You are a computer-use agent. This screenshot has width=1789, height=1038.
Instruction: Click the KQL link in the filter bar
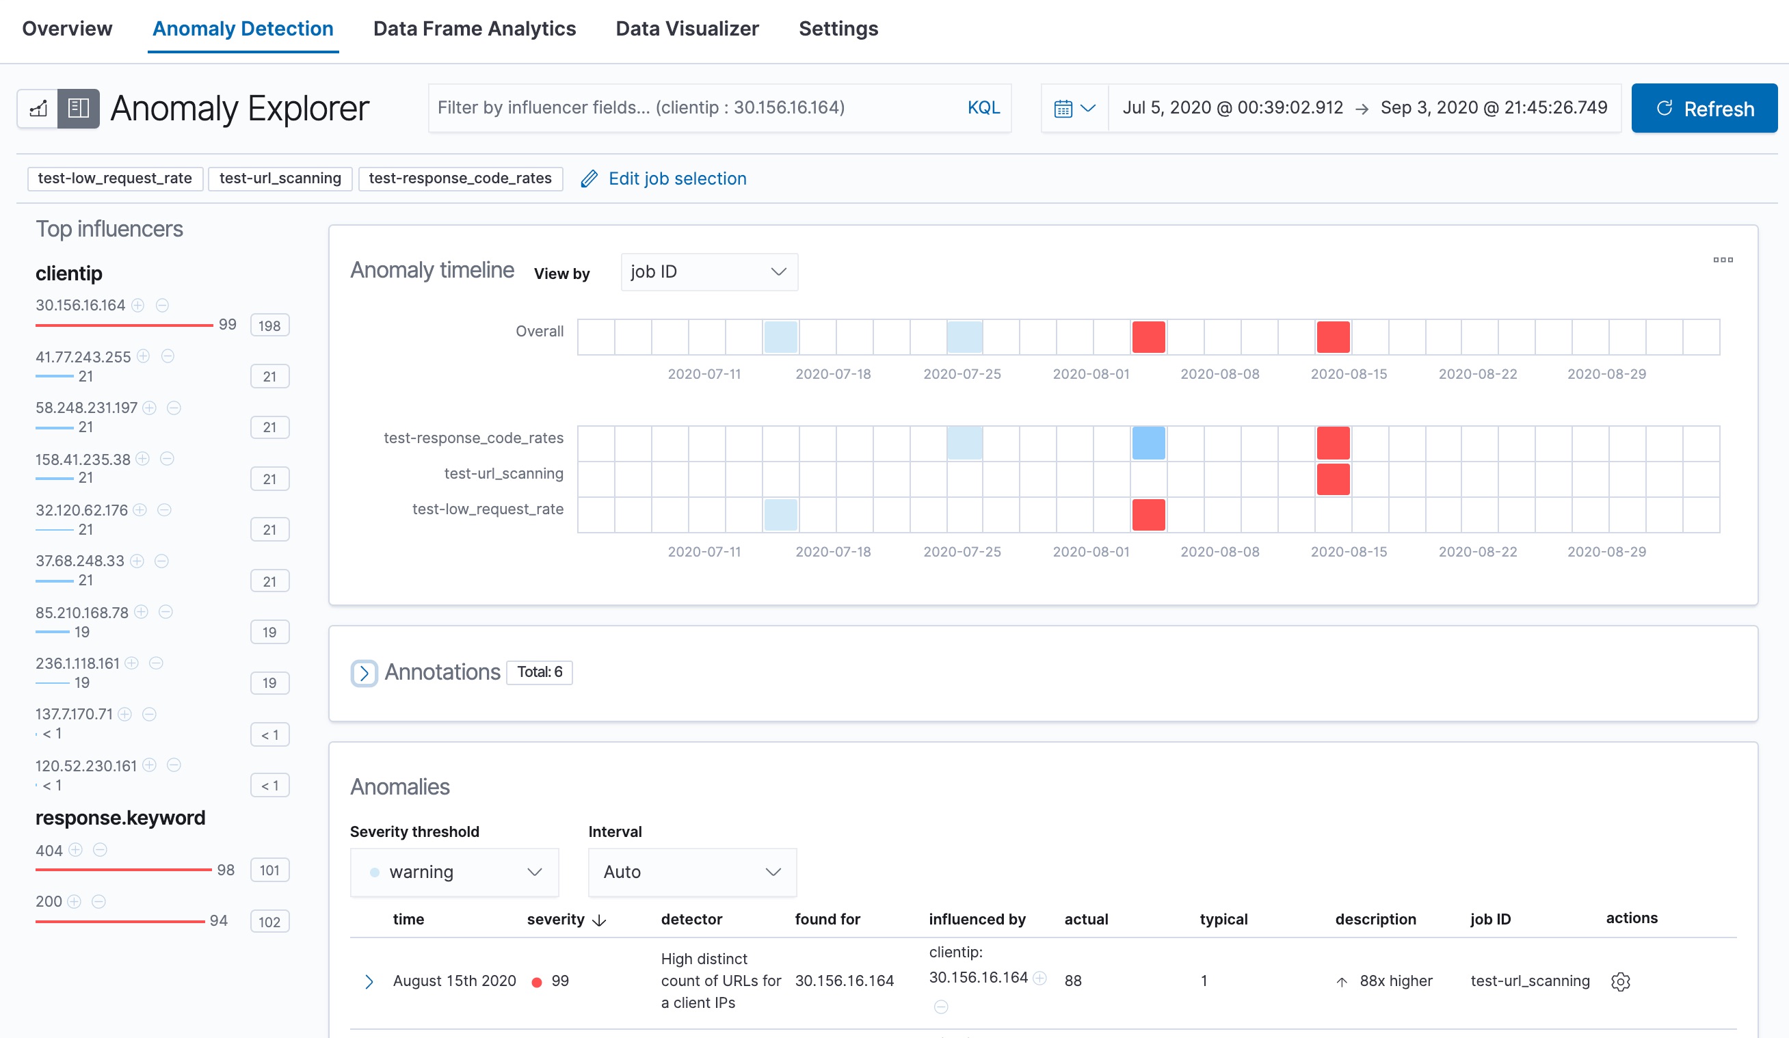[x=983, y=107]
